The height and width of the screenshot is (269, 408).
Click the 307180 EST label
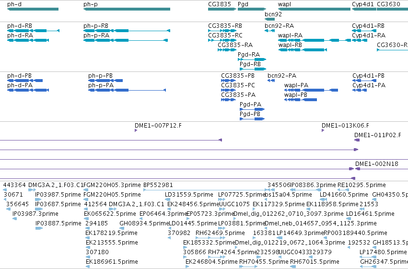97,252
